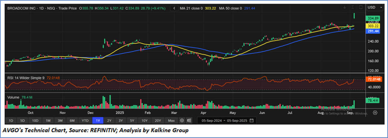This screenshot has width=388, height=138.
Task: Select the Max range tab
Action: pyautogui.click(x=171, y=120)
